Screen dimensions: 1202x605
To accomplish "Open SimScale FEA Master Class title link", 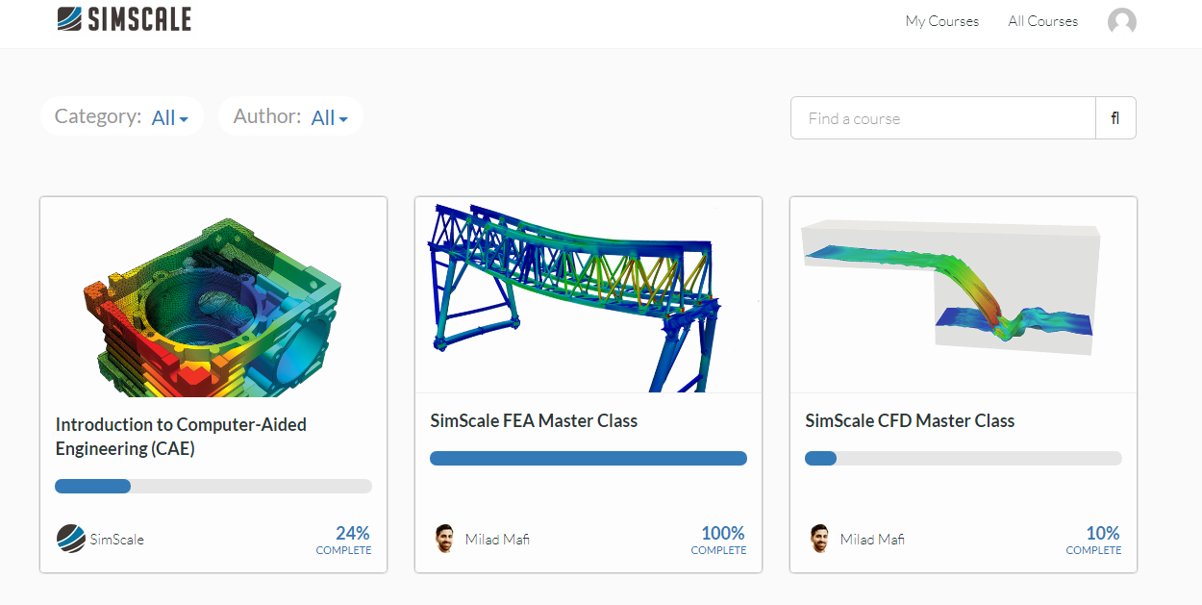I will [534, 420].
